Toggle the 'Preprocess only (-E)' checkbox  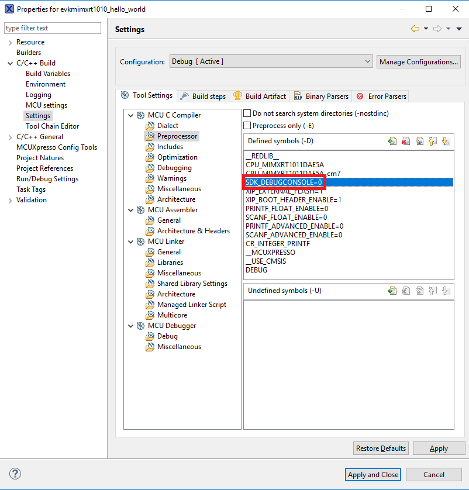(x=247, y=125)
